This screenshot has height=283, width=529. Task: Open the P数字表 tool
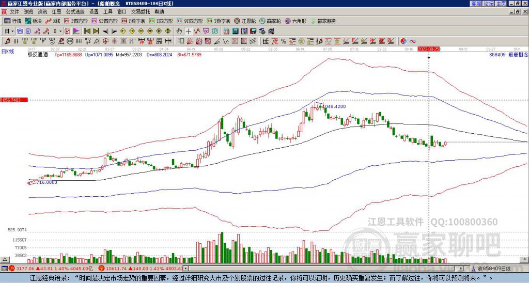(133, 21)
